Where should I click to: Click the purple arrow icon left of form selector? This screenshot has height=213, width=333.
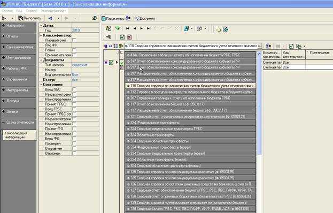point(105,46)
